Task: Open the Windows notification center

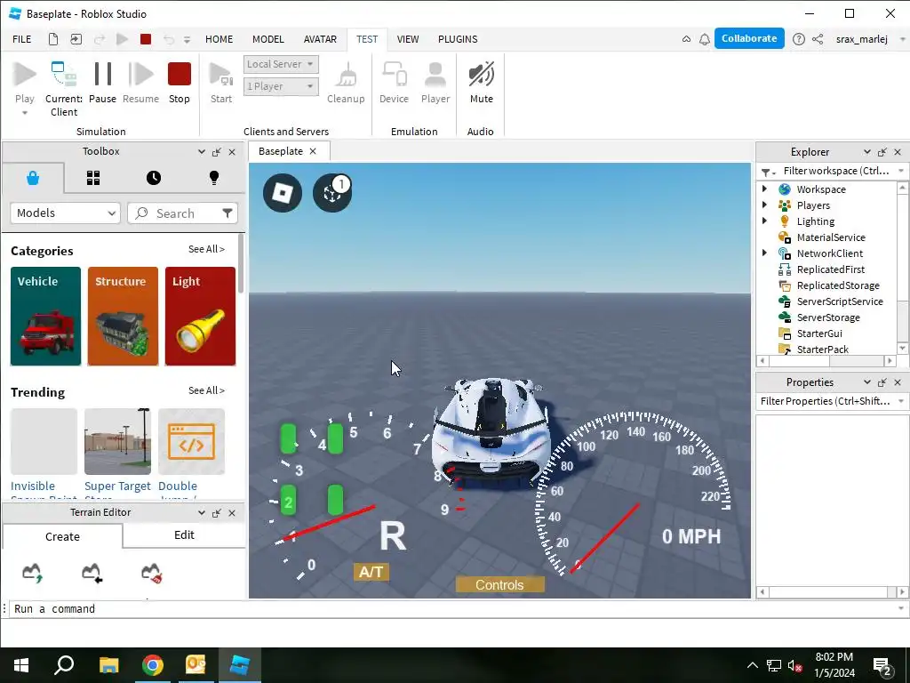Action: [x=882, y=666]
